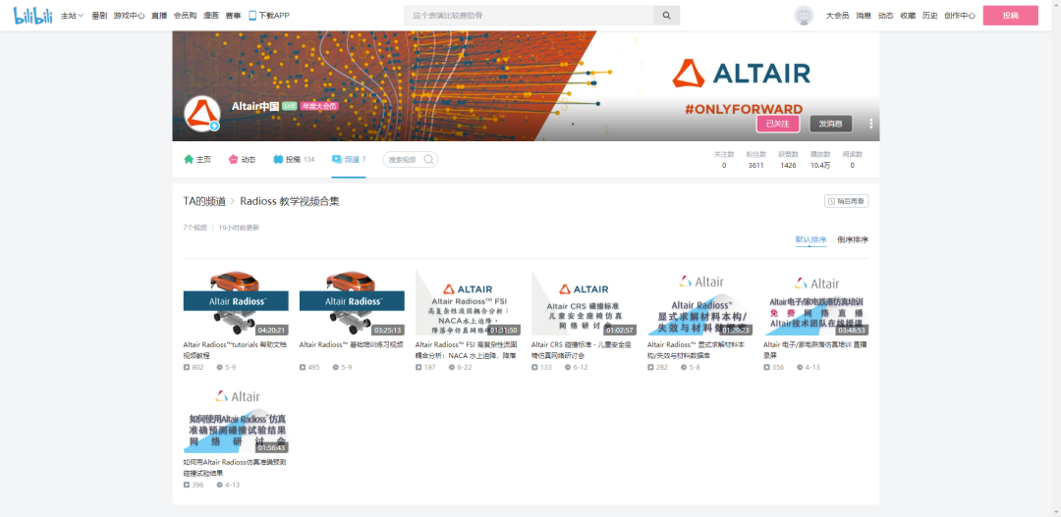This screenshot has height=517, width=1061.
Task: Open the 漫画 section
Action: pyautogui.click(x=211, y=16)
